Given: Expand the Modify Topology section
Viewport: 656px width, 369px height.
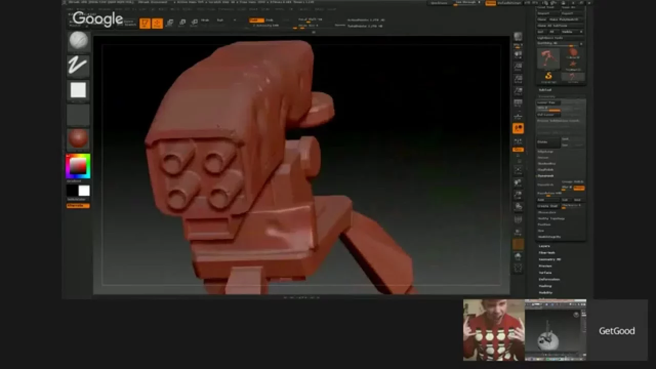Looking at the screenshot, I should [551, 218].
